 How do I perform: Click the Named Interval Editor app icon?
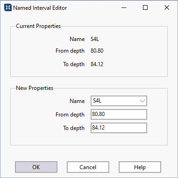8,7
